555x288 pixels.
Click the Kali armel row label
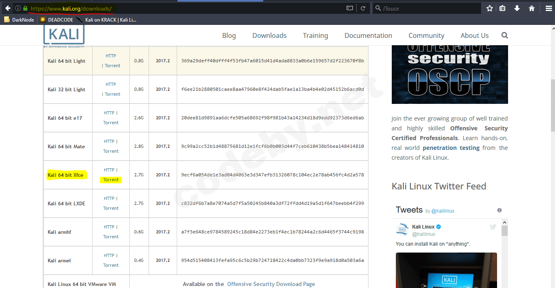59,261
